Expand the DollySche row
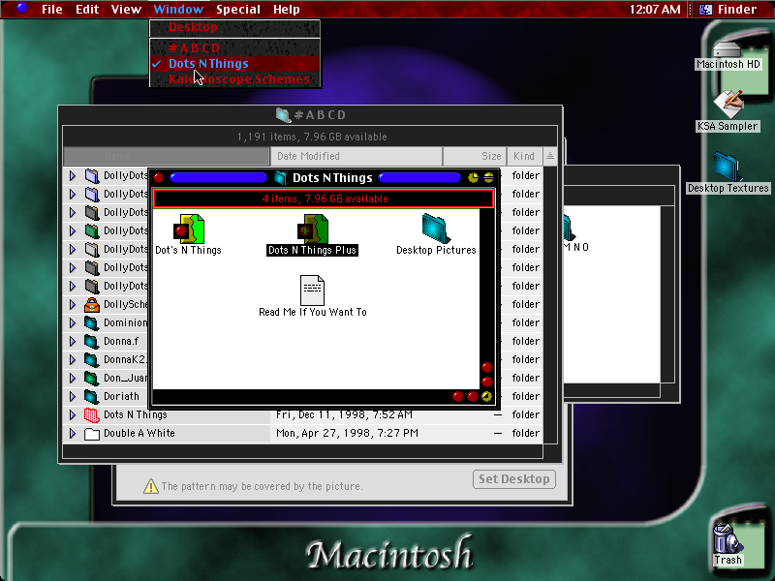 point(73,304)
